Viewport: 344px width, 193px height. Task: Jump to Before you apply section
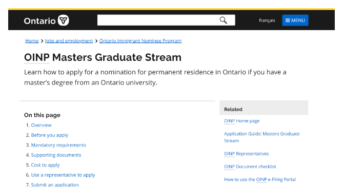pyautogui.click(x=50, y=135)
